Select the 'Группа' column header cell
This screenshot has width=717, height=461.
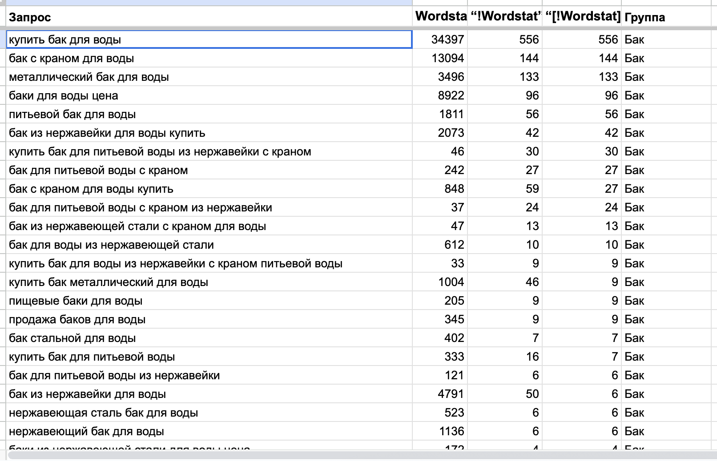(666, 17)
